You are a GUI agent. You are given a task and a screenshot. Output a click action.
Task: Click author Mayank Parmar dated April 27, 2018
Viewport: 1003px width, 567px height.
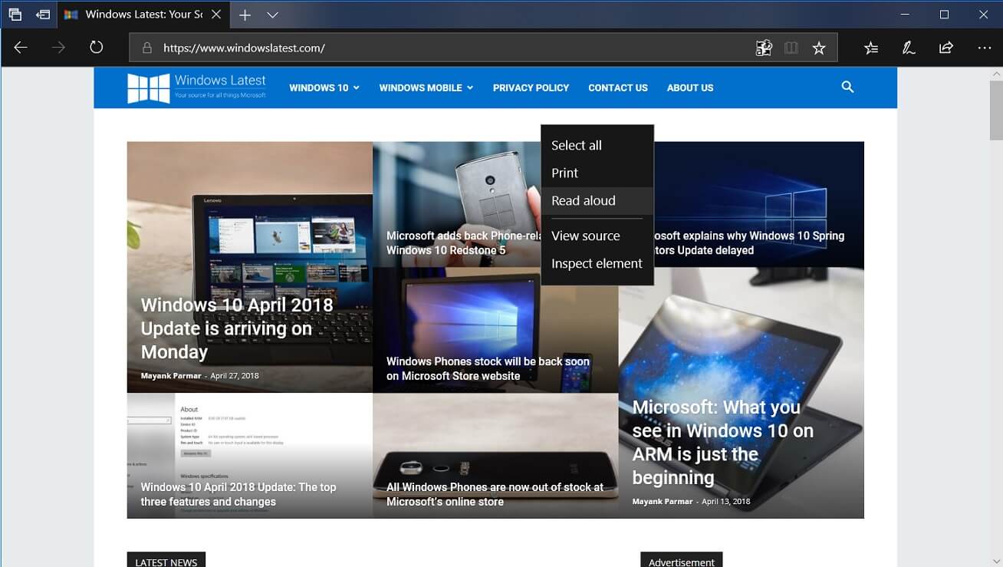(x=171, y=376)
